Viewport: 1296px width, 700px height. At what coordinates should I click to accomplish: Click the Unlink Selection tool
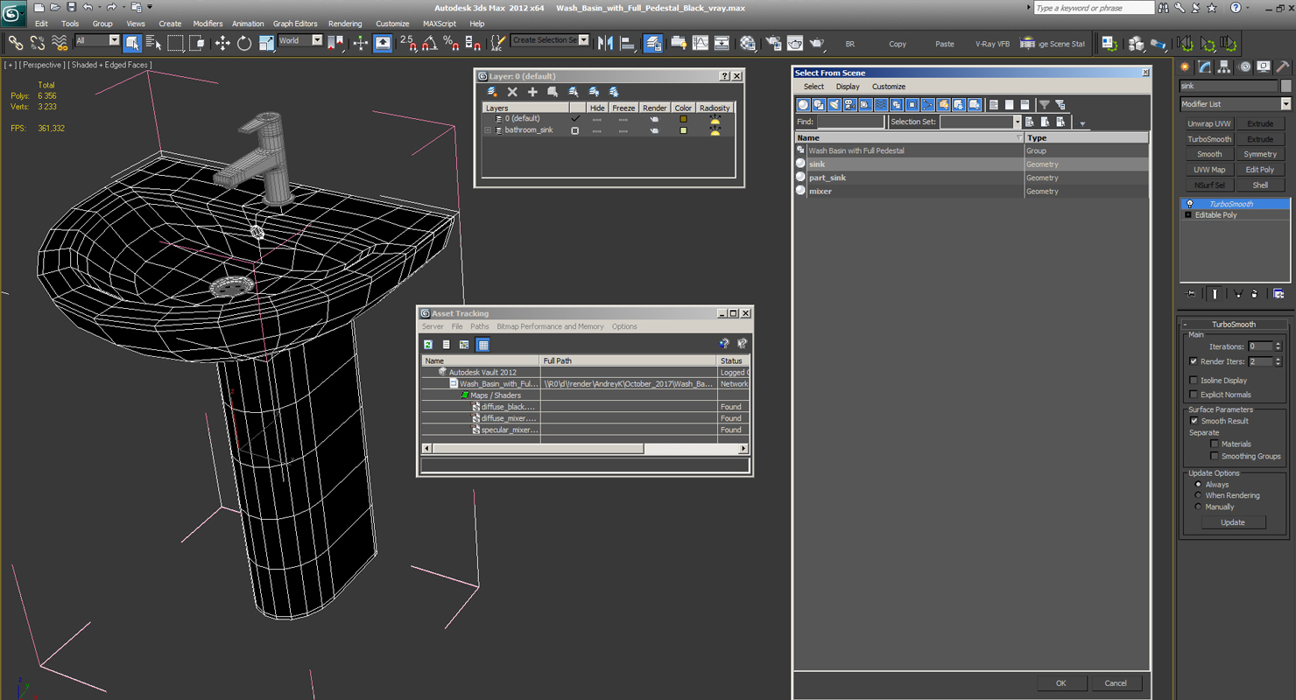coord(38,43)
